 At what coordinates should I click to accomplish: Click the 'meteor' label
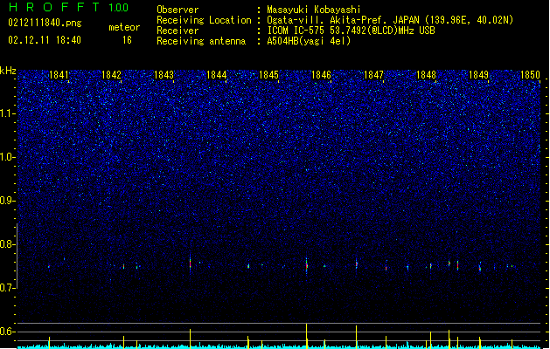point(124,27)
